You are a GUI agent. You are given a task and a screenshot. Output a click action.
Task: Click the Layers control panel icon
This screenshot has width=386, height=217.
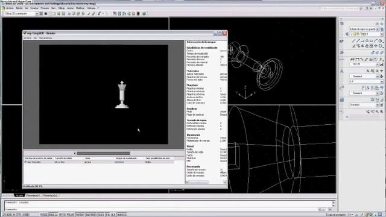point(342,24)
